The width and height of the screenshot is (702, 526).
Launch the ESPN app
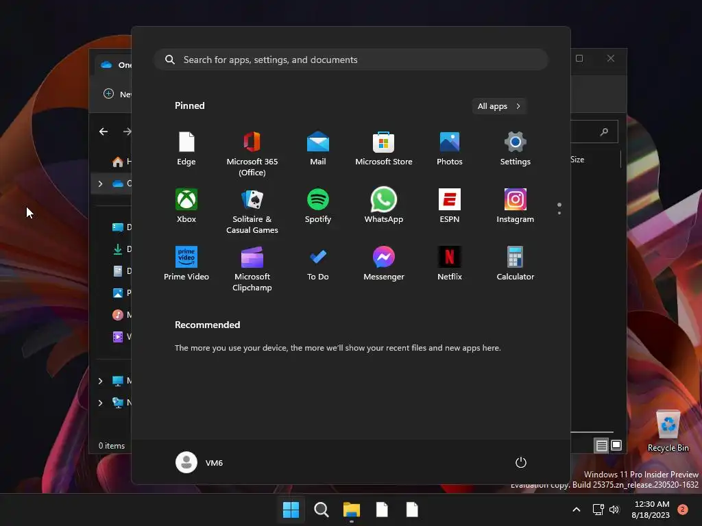tap(450, 206)
